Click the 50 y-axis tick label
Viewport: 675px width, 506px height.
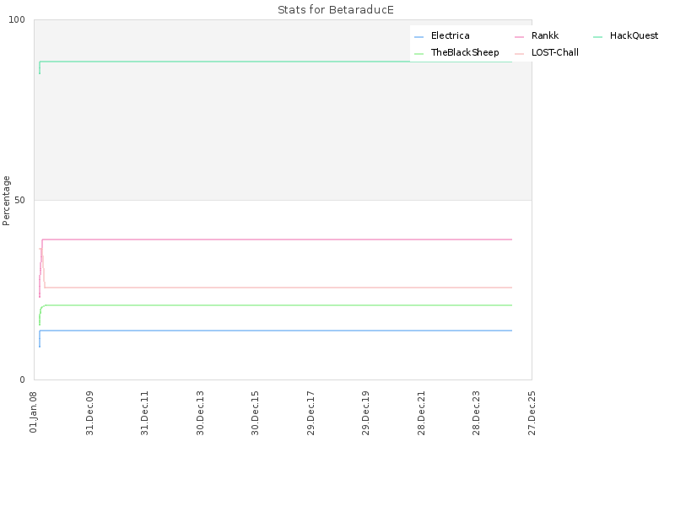point(19,200)
